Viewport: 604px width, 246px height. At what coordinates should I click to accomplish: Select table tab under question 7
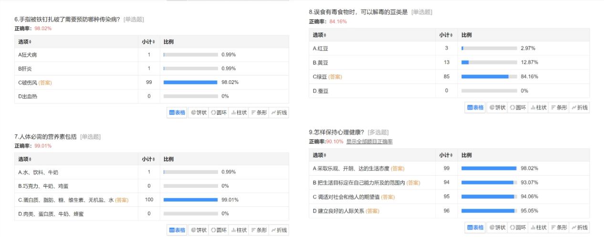pyautogui.click(x=177, y=230)
